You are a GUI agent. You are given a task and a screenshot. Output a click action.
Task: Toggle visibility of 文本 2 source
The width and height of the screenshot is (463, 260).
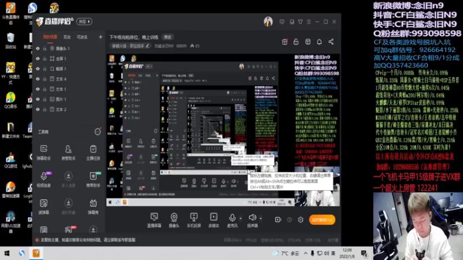point(38,109)
